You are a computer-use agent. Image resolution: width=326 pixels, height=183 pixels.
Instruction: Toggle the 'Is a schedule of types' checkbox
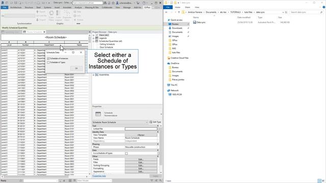(x=126, y=154)
